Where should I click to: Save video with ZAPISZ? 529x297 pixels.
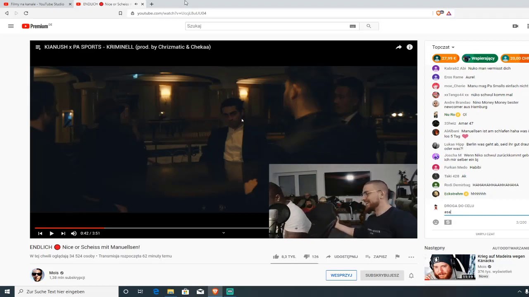coord(376,257)
